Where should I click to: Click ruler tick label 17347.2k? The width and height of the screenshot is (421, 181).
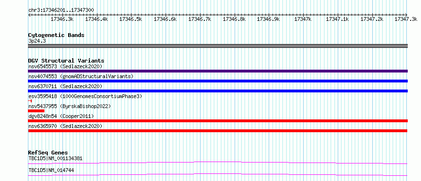(372, 19)
